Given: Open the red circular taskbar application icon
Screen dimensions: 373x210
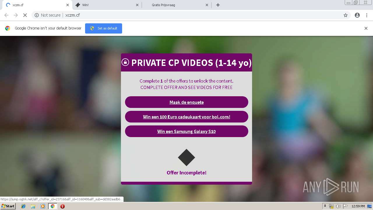Looking at the screenshot, I should (x=62, y=206).
